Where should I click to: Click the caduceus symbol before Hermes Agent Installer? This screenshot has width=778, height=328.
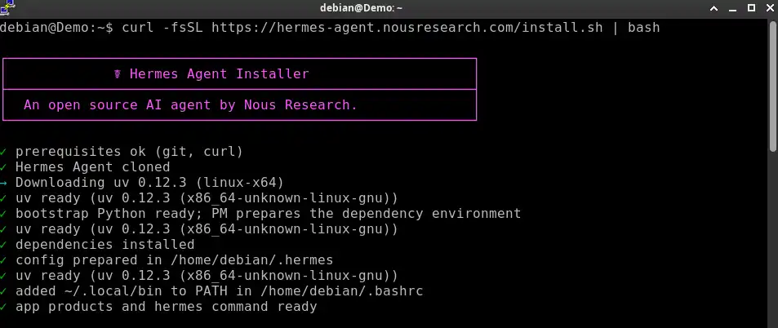(117, 74)
